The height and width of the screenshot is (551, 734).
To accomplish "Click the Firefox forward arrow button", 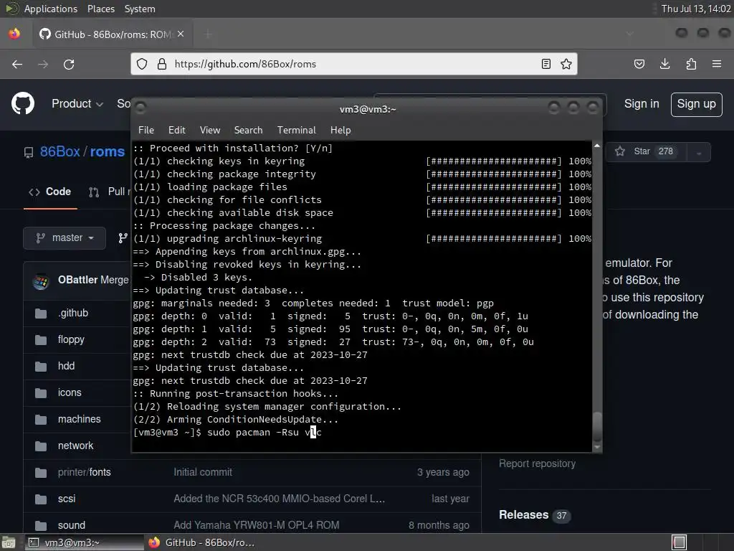I will [x=43, y=64].
